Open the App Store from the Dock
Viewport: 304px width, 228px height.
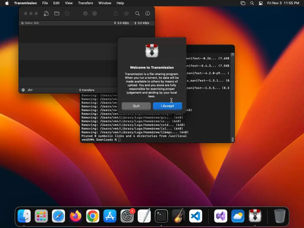(110, 216)
